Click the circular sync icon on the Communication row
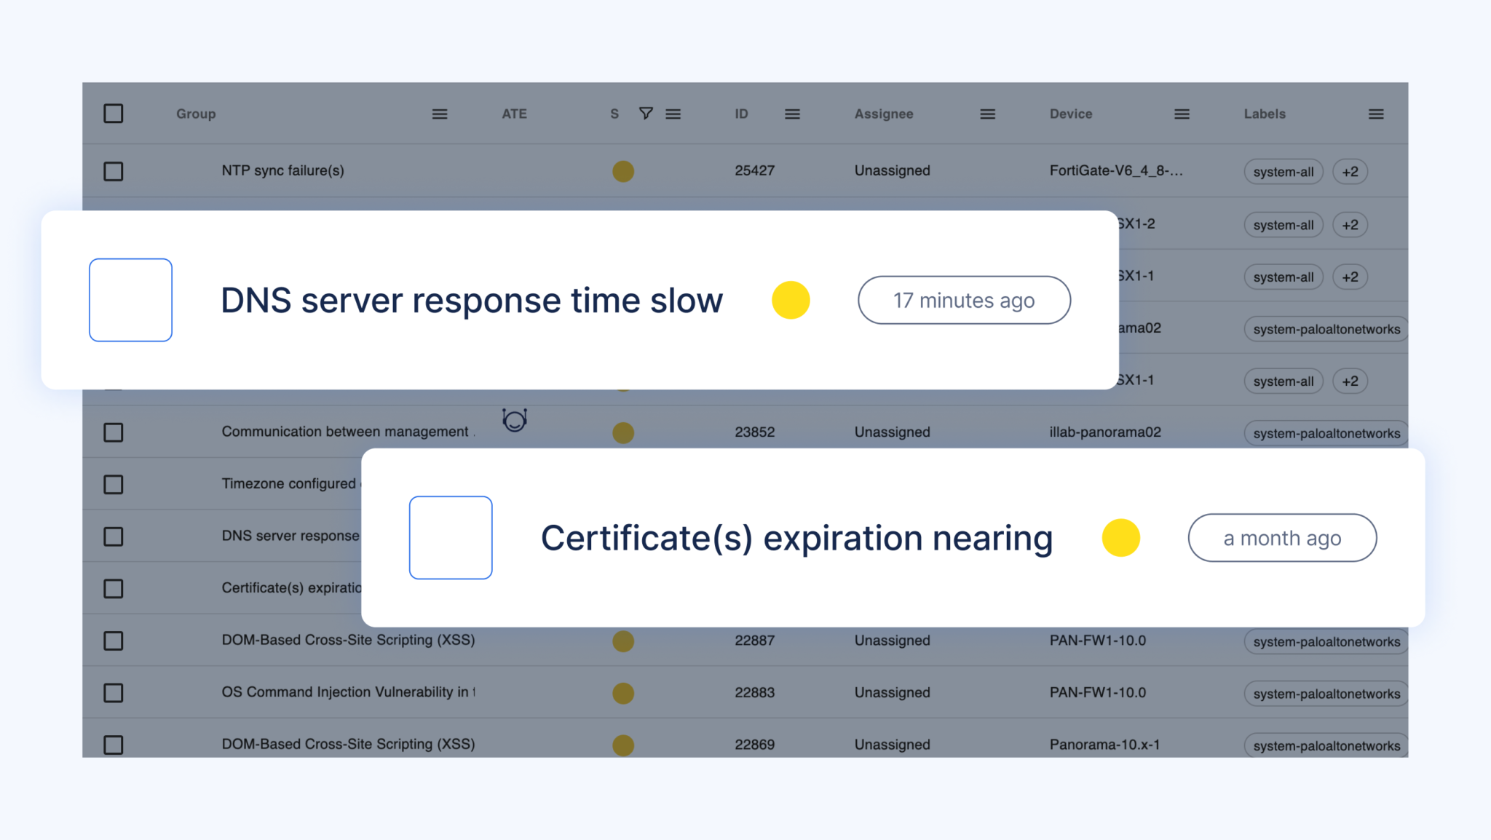 tap(515, 420)
